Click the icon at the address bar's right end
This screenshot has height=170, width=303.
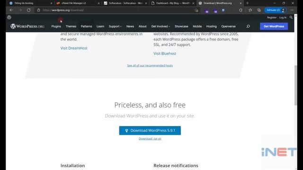[x=196, y=10]
